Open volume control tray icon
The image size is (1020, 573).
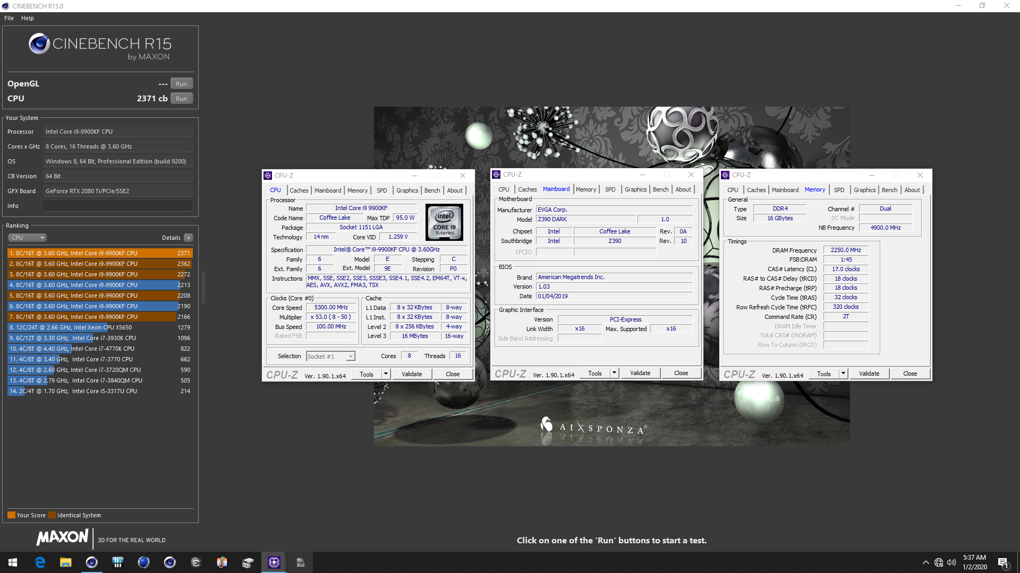(951, 562)
